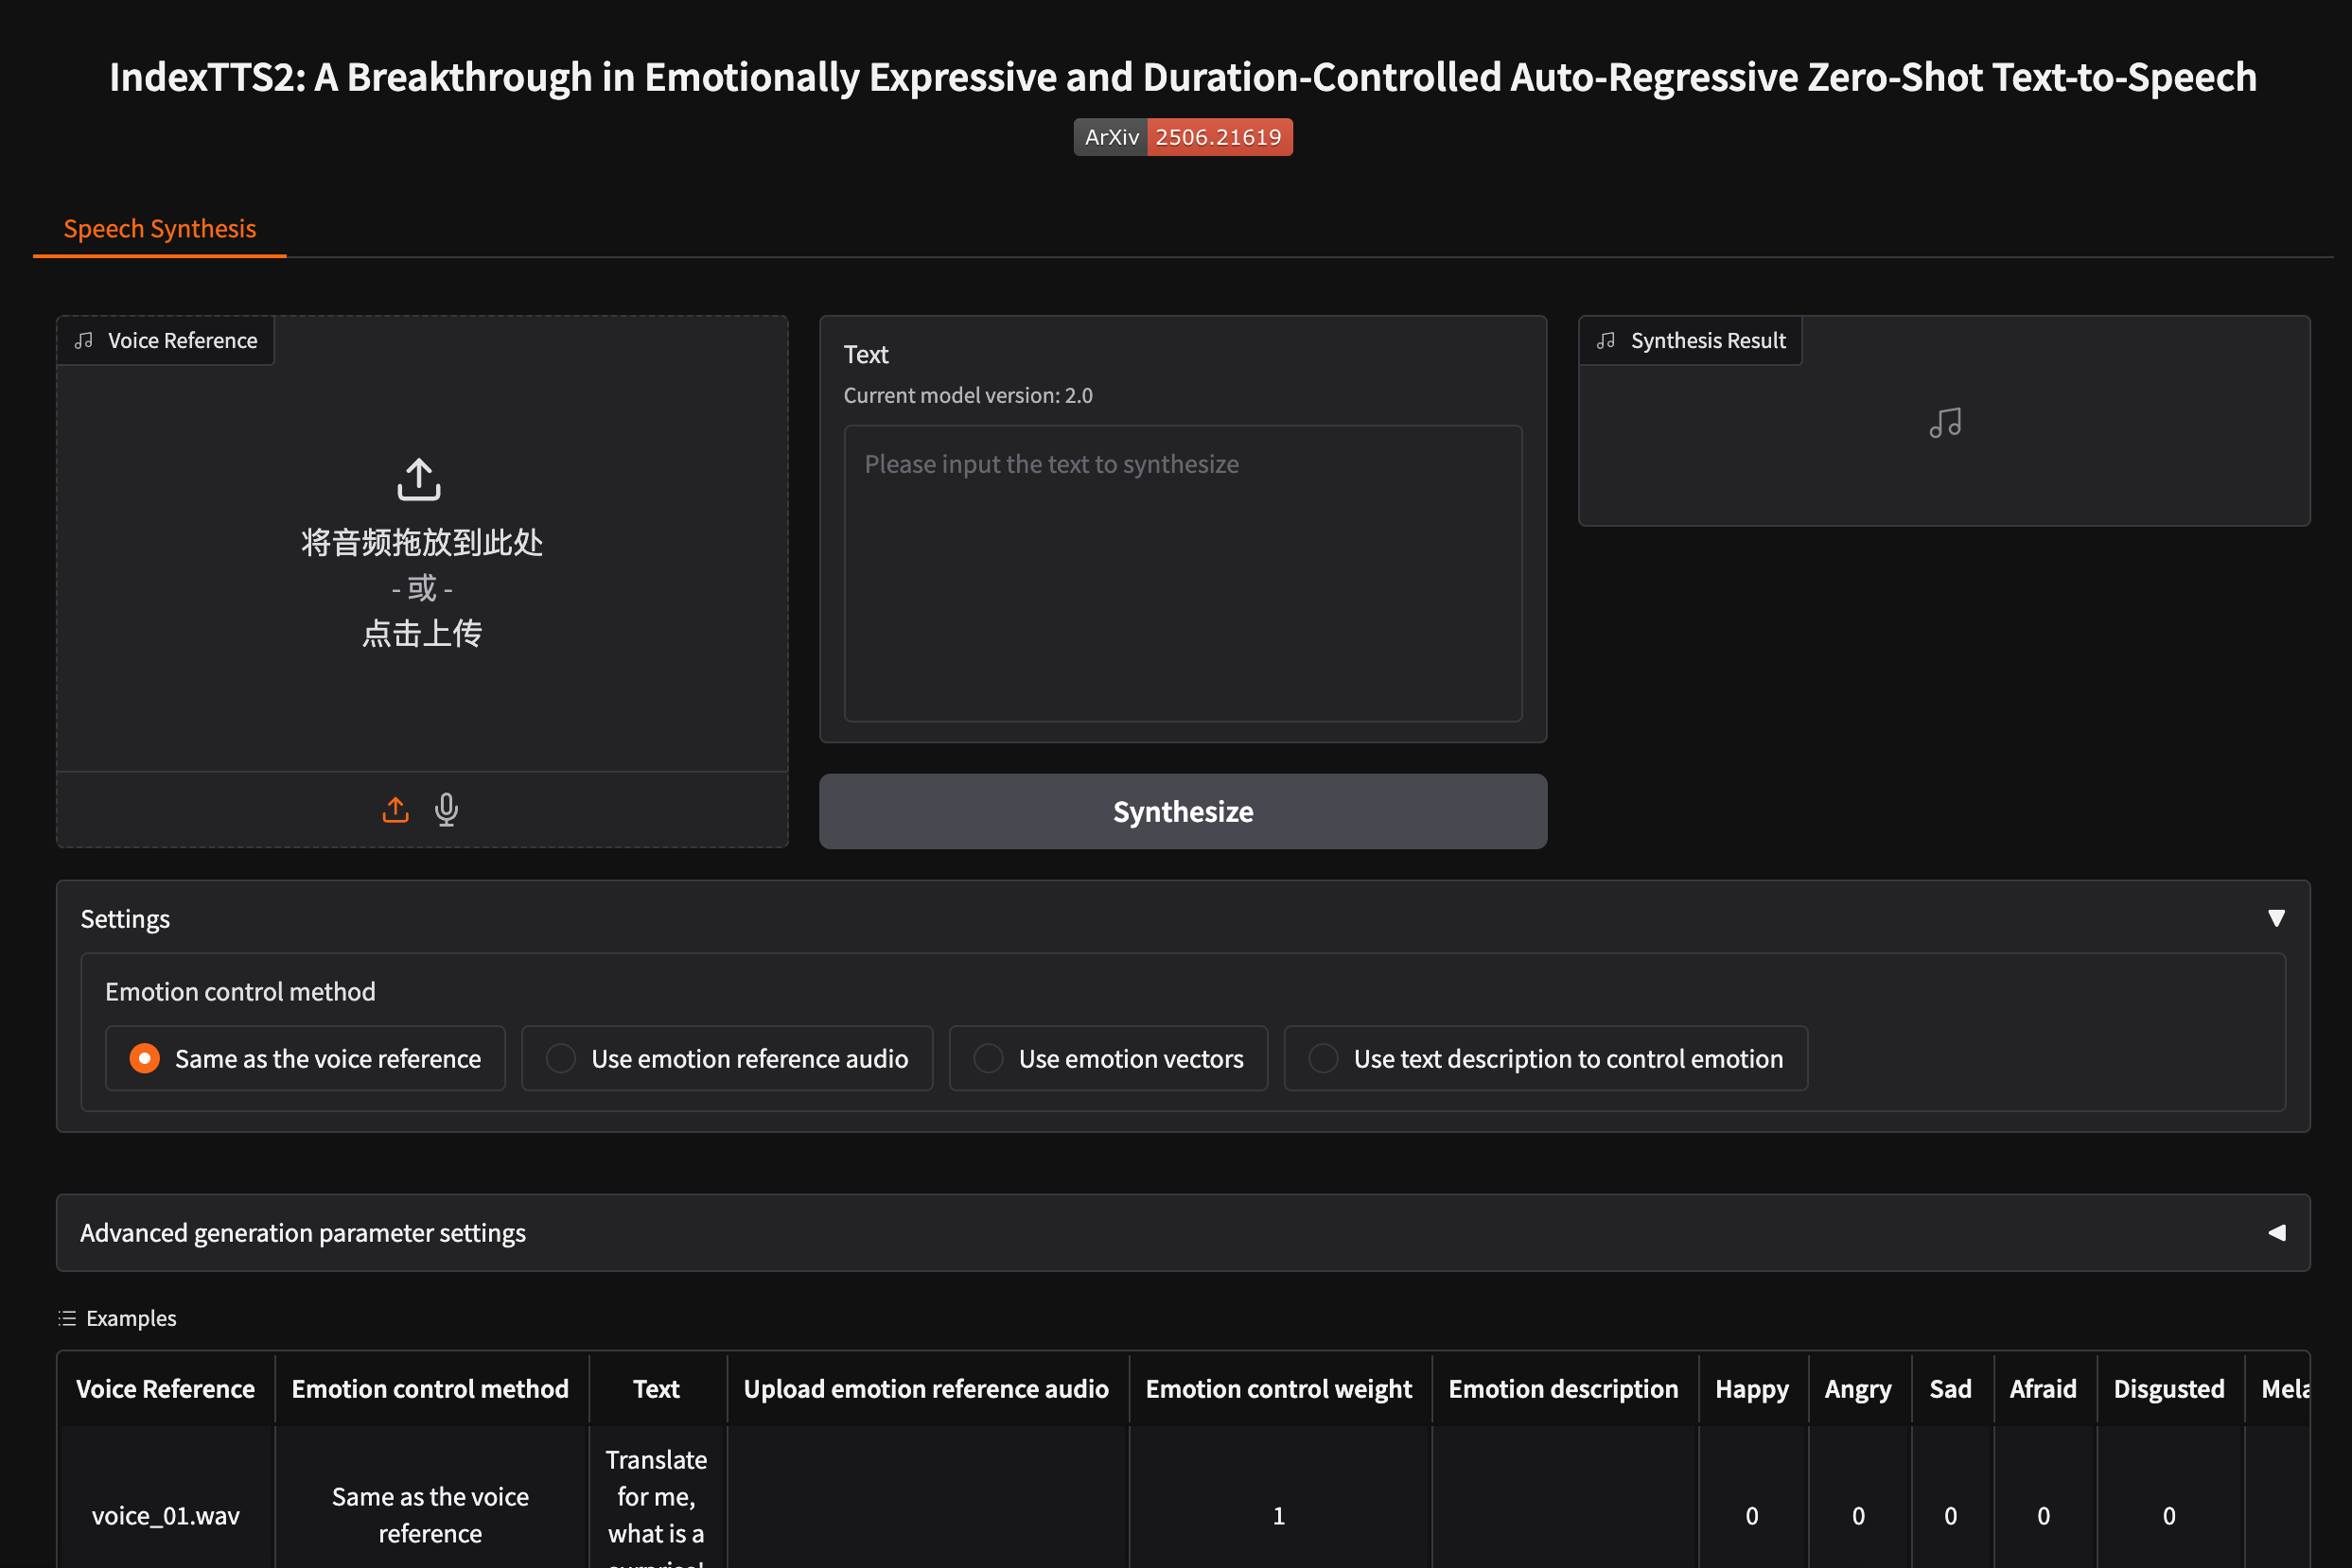This screenshot has height=1568, width=2352.
Task: Click the Voice Reference label music icon
Action: (x=84, y=341)
